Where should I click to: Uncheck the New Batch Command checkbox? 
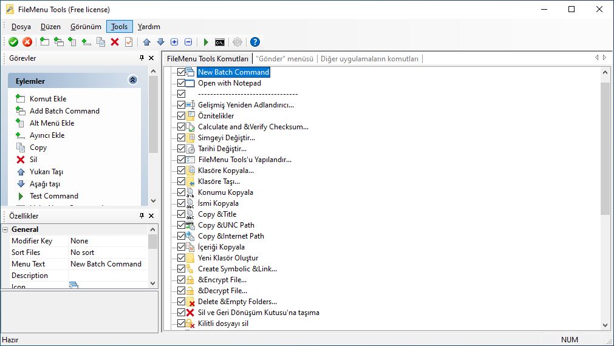(181, 72)
